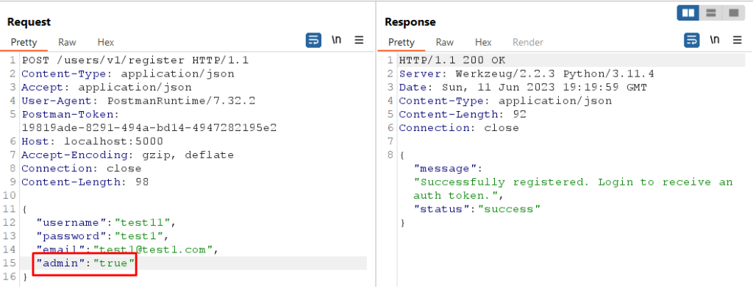
Task: Click Accept: application/json header in Request
Action: 107,88
